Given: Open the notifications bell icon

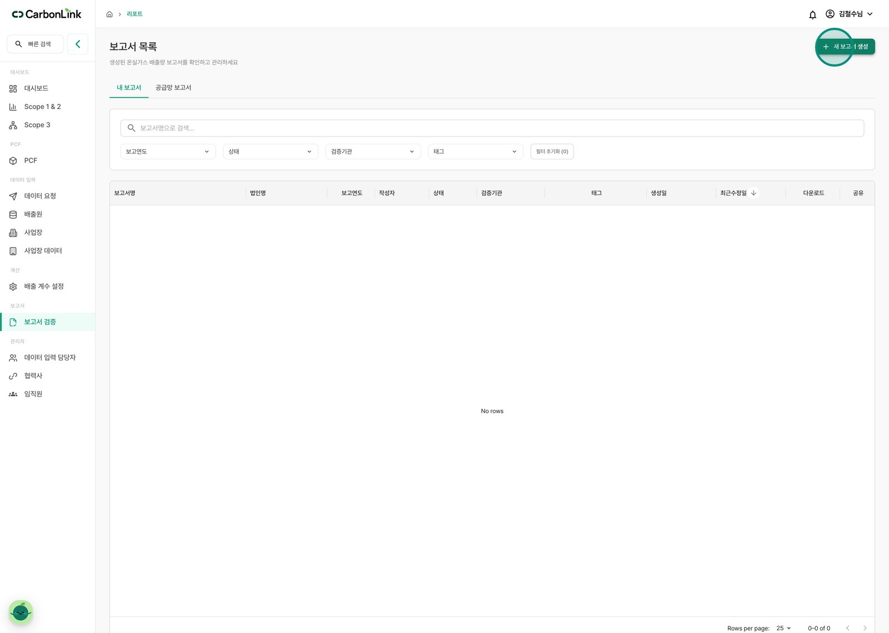Looking at the screenshot, I should click(812, 14).
